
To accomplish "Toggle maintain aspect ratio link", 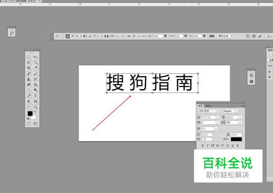I will [129, 36].
